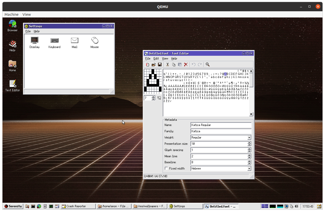Screen dimensions: 325x212
Task: Open an existing font file
Action: (154, 64)
